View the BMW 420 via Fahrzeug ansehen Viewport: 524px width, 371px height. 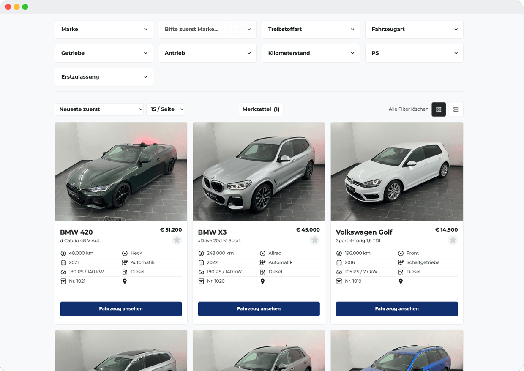coord(121,309)
